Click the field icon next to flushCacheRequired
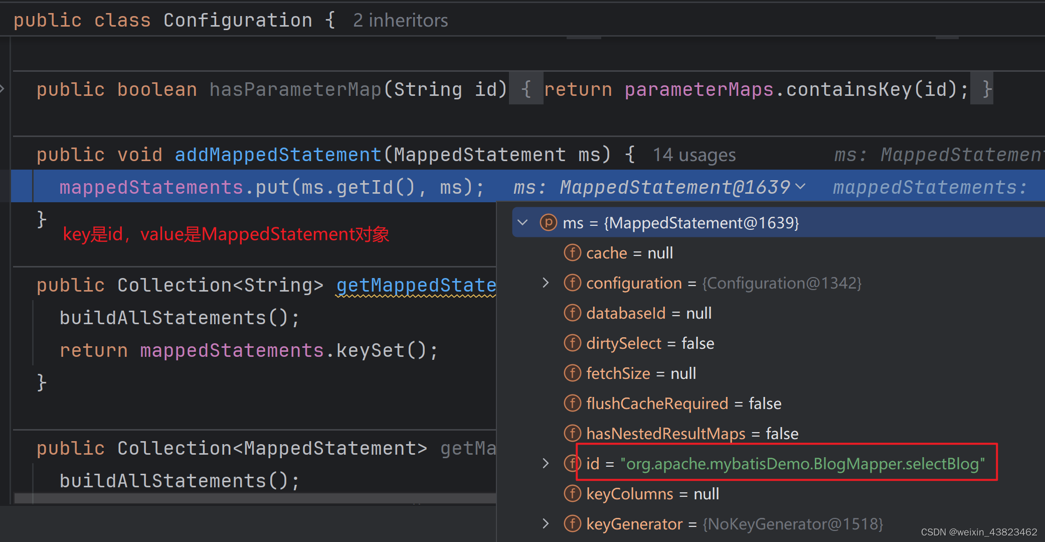Screen dimensions: 1045x542 572,403
